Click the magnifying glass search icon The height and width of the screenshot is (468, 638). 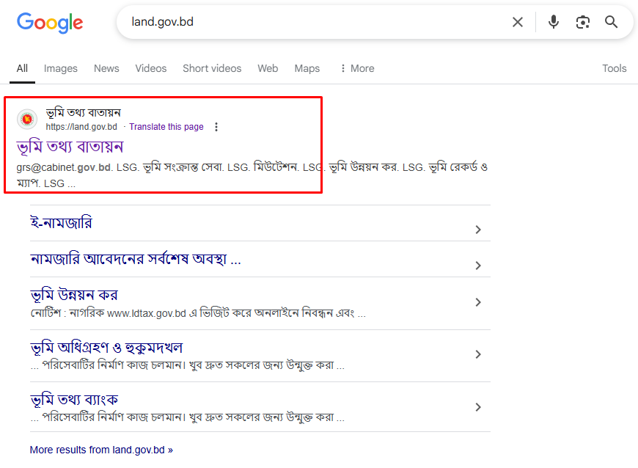[x=611, y=22]
